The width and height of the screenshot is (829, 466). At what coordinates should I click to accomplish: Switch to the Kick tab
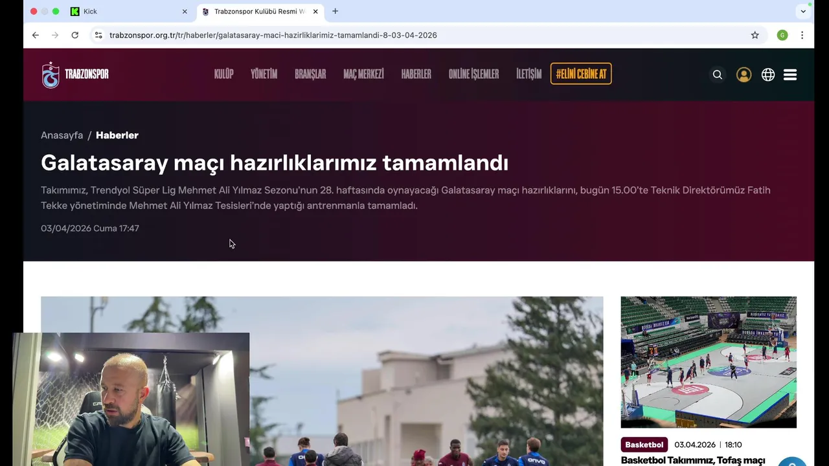tap(130, 11)
